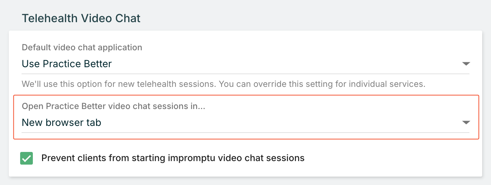Click the 'Open Practice Better video chat sessions in...' label

coord(114,106)
